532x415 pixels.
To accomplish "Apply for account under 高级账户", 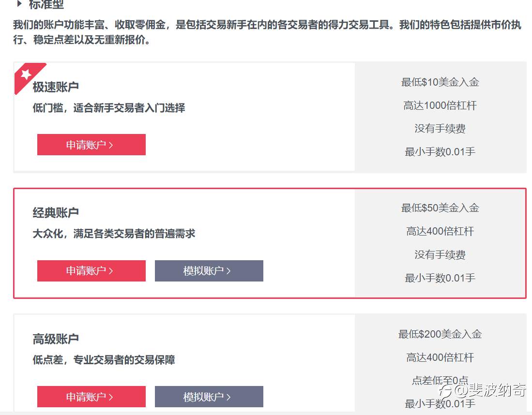I will tap(91, 397).
